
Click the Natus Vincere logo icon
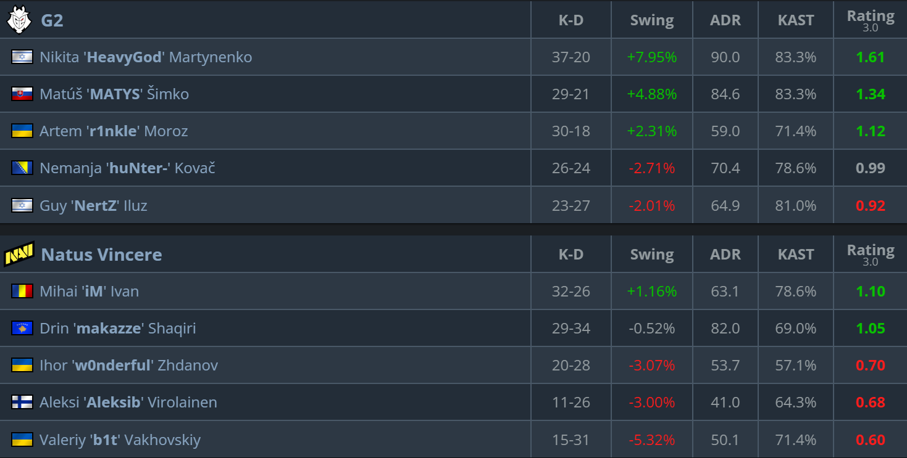(19, 254)
